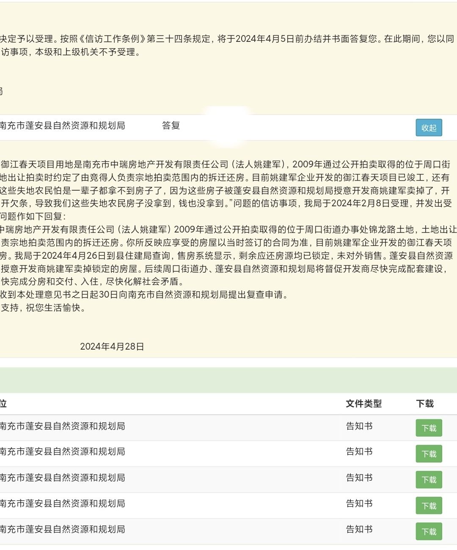The height and width of the screenshot is (550, 457).
Task: Select the third row's 南充市蓬安县自然资源和规划局 entry
Action: (x=63, y=478)
